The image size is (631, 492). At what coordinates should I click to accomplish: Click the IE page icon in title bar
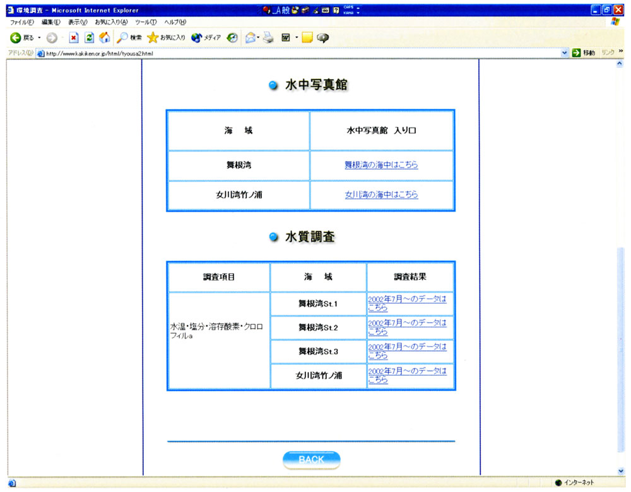point(11,10)
